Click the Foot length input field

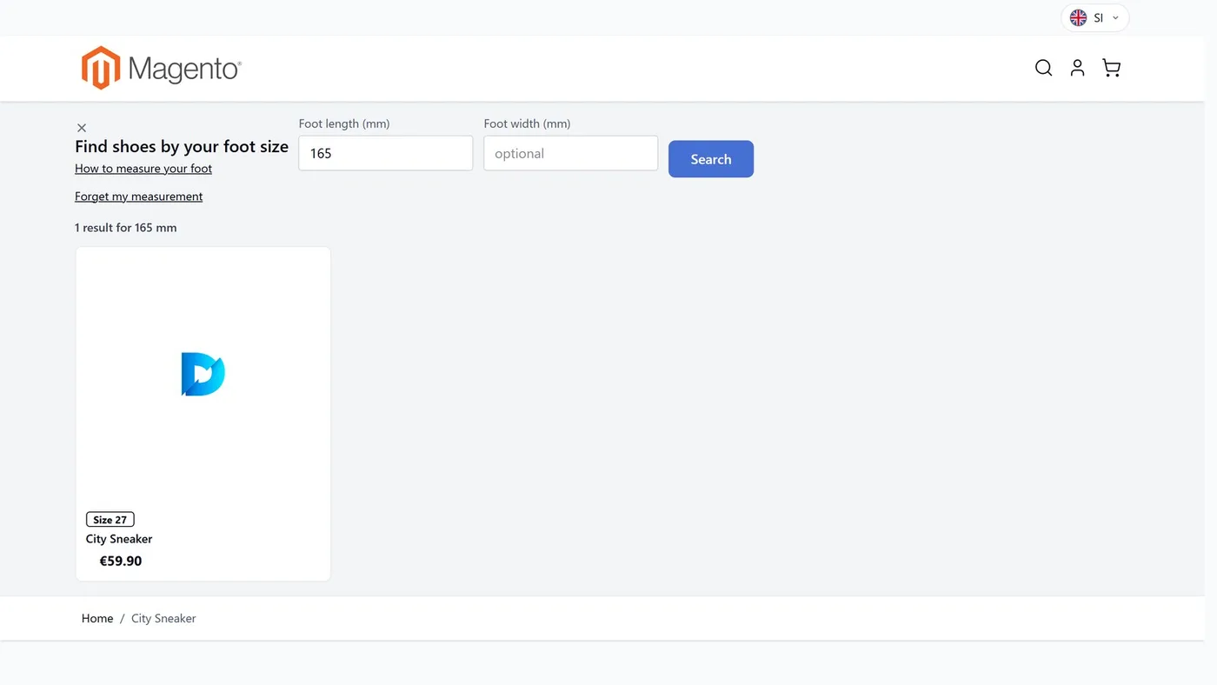click(386, 153)
